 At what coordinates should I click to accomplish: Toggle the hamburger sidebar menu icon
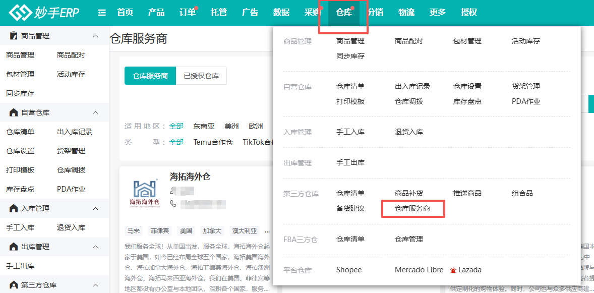[x=102, y=13]
